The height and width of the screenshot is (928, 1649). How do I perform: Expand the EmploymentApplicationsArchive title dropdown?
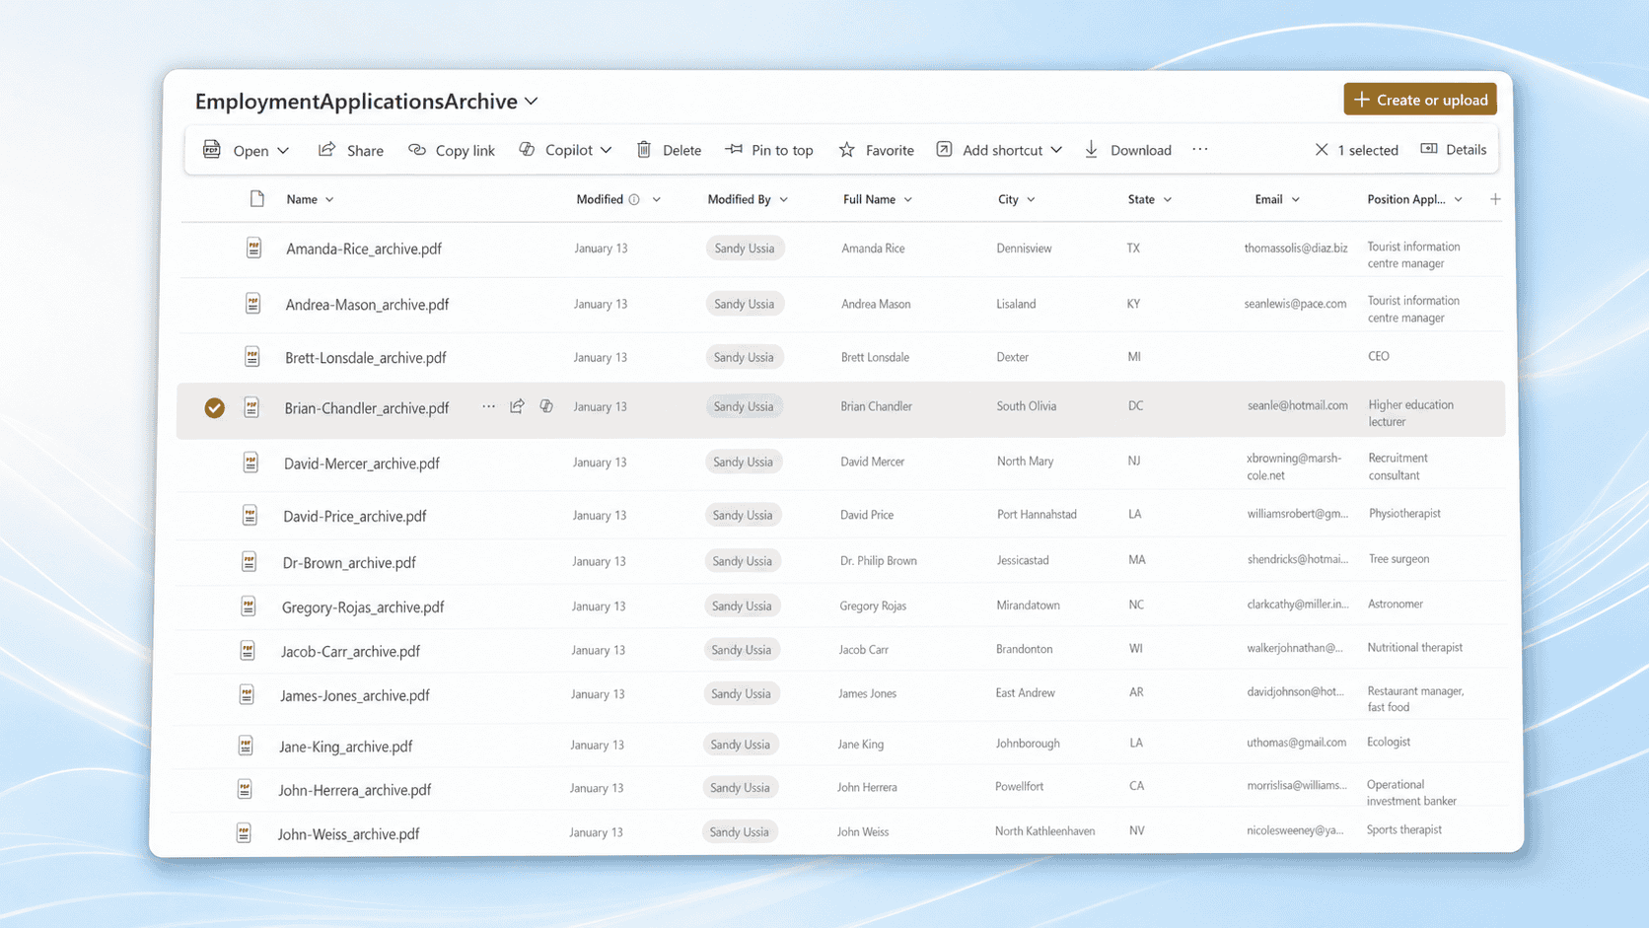coord(532,101)
